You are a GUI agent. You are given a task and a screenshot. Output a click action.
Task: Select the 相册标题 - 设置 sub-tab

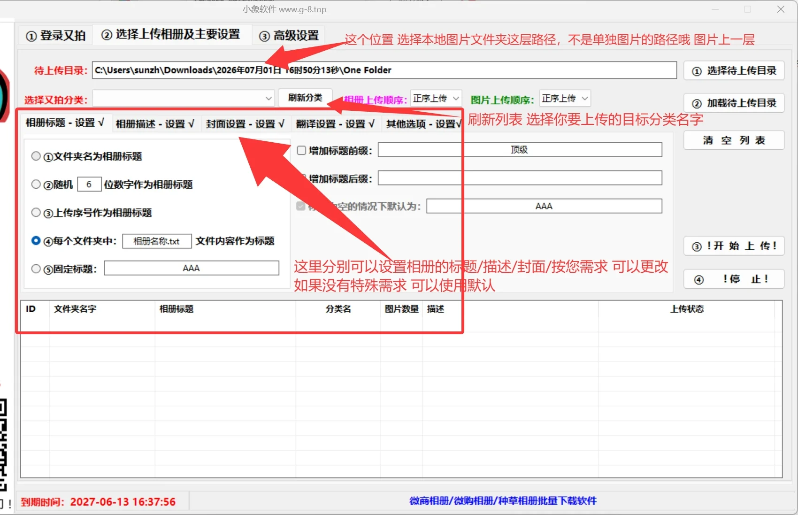point(65,123)
